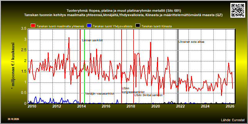This screenshot has height=124, width=248.
Task: Click the x-axis year label 2012
Action: click(57, 106)
